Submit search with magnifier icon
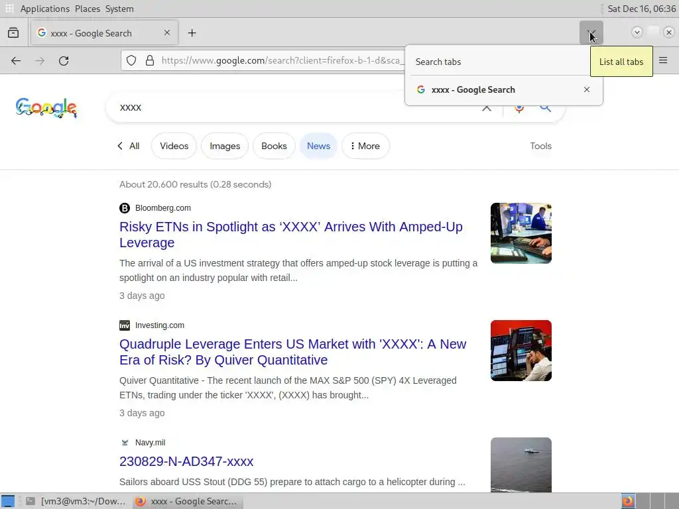The height and width of the screenshot is (509, 679). coord(545,108)
